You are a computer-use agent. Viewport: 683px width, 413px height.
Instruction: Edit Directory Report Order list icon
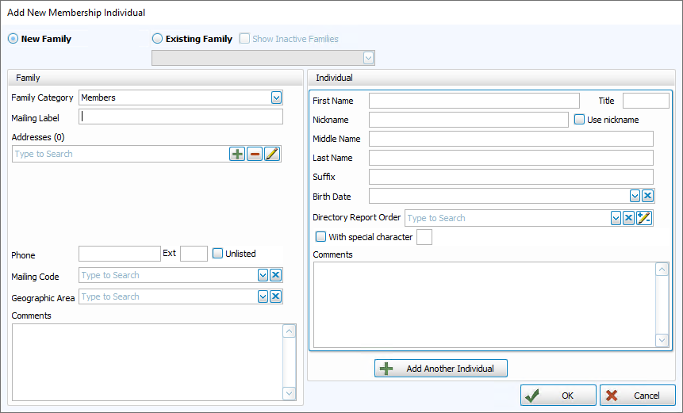[x=644, y=218]
